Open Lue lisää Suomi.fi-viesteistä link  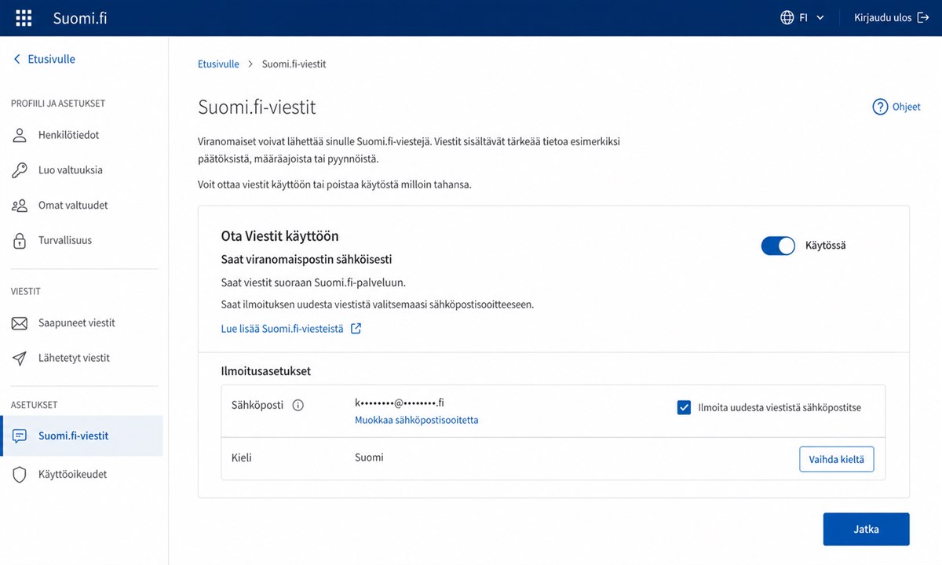pyautogui.click(x=283, y=330)
